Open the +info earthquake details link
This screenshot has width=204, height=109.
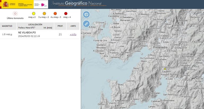(x=73, y=34)
